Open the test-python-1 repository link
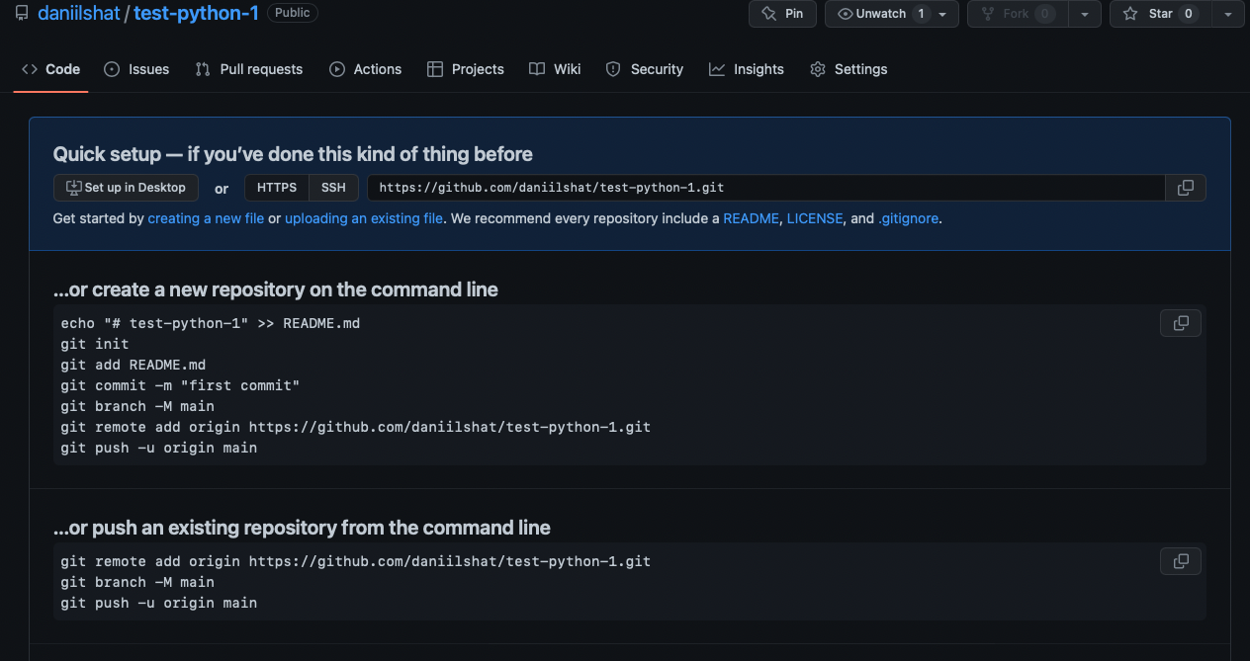 (196, 13)
